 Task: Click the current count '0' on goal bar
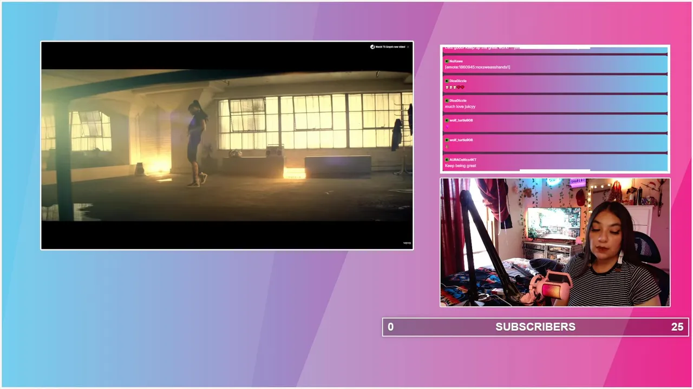(391, 327)
